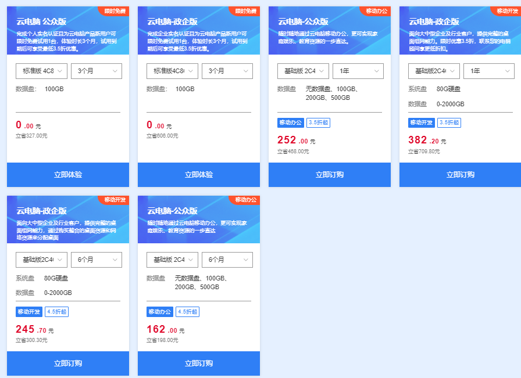
Task: Click the 云电脑-公众版 title of the 162.00元 card
Action: (x=173, y=211)
